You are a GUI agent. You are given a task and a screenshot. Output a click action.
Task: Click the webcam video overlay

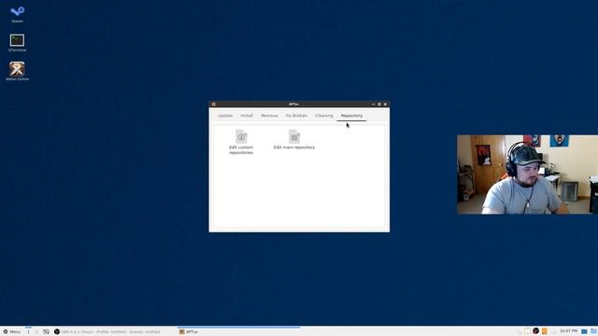click(x=527, y=175)
